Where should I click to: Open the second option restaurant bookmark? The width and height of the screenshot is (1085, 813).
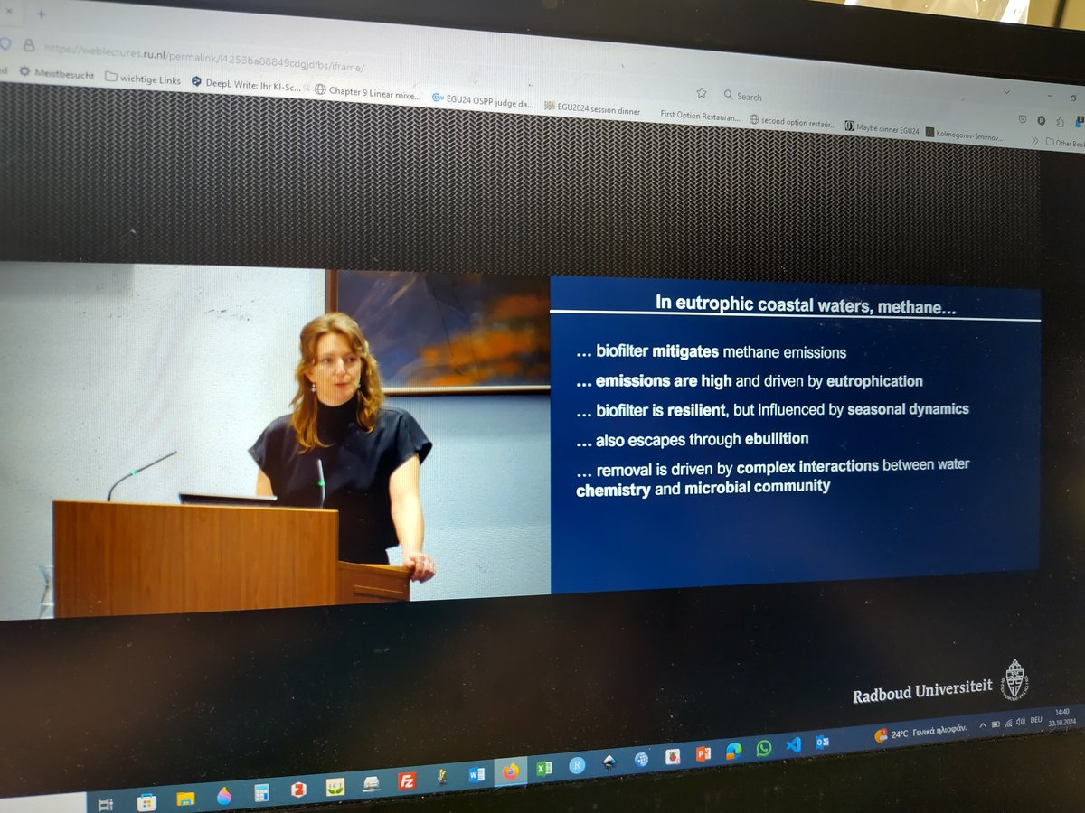point(792,122)
